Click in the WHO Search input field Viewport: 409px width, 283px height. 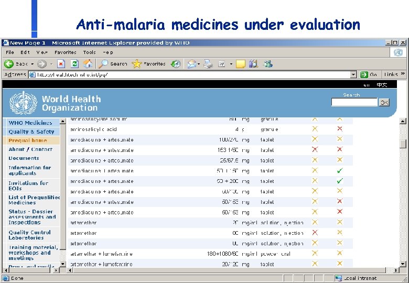[x=354, y=102]
